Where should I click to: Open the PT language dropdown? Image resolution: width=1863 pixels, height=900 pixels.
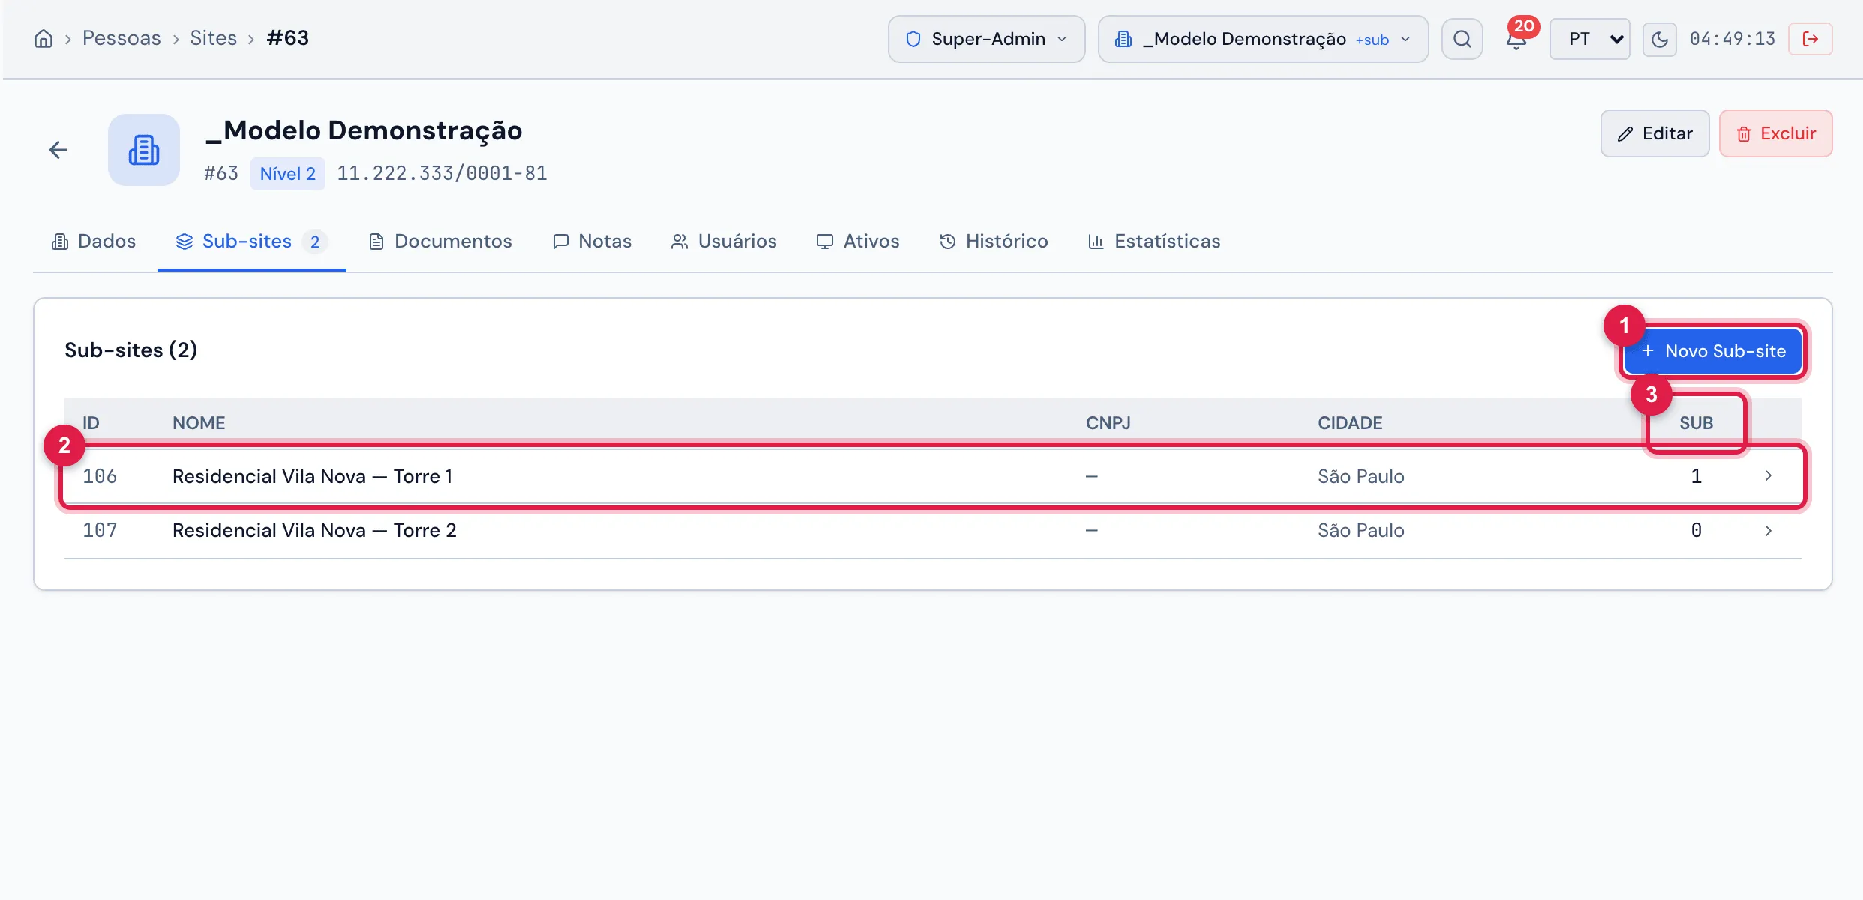click(x=1590, y=39)
